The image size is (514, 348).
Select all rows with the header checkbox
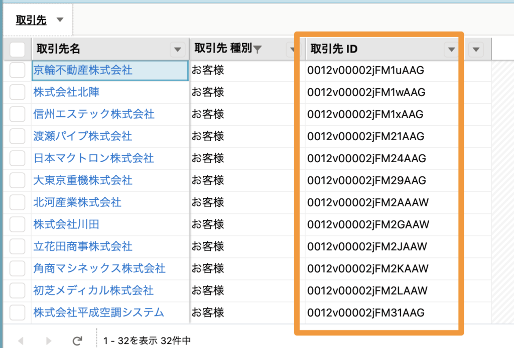click(x=18, y=50)
